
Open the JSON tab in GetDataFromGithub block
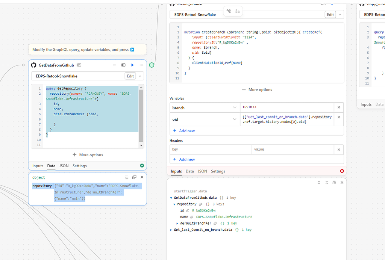pyautogui.click(x=64, y=166)
